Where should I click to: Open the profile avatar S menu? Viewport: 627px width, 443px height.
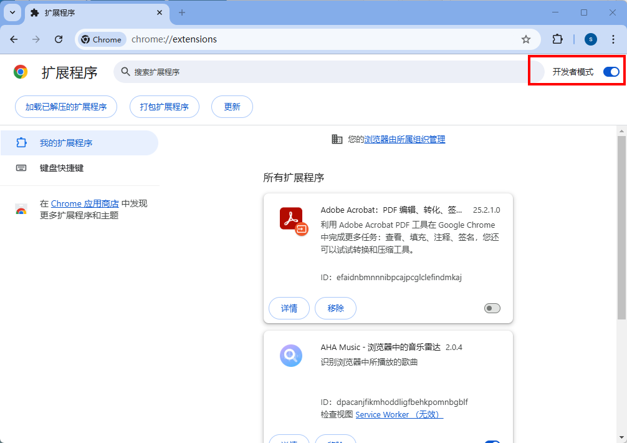pyautogui.click(x=591, y=39)
